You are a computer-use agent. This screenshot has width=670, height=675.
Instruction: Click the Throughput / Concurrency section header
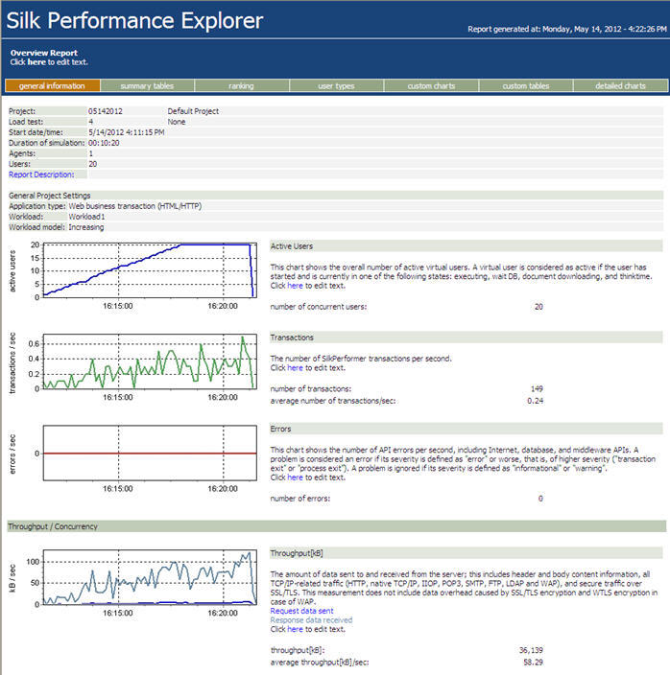click(53, 526)
